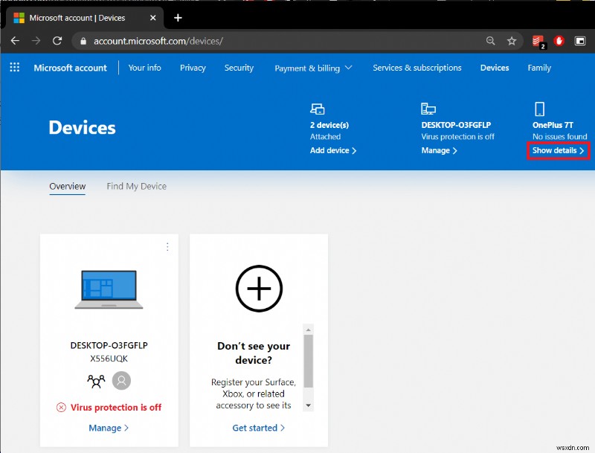Open the Microsoft apps launcher grid
The width and height of the screenshot is (595, 453).
click(x=13, y=67)
